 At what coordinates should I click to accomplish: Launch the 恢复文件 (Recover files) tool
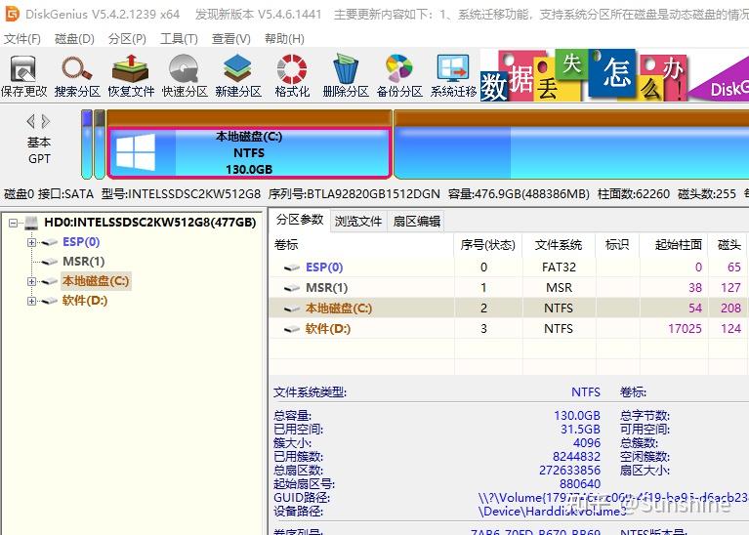pos(131,75)
